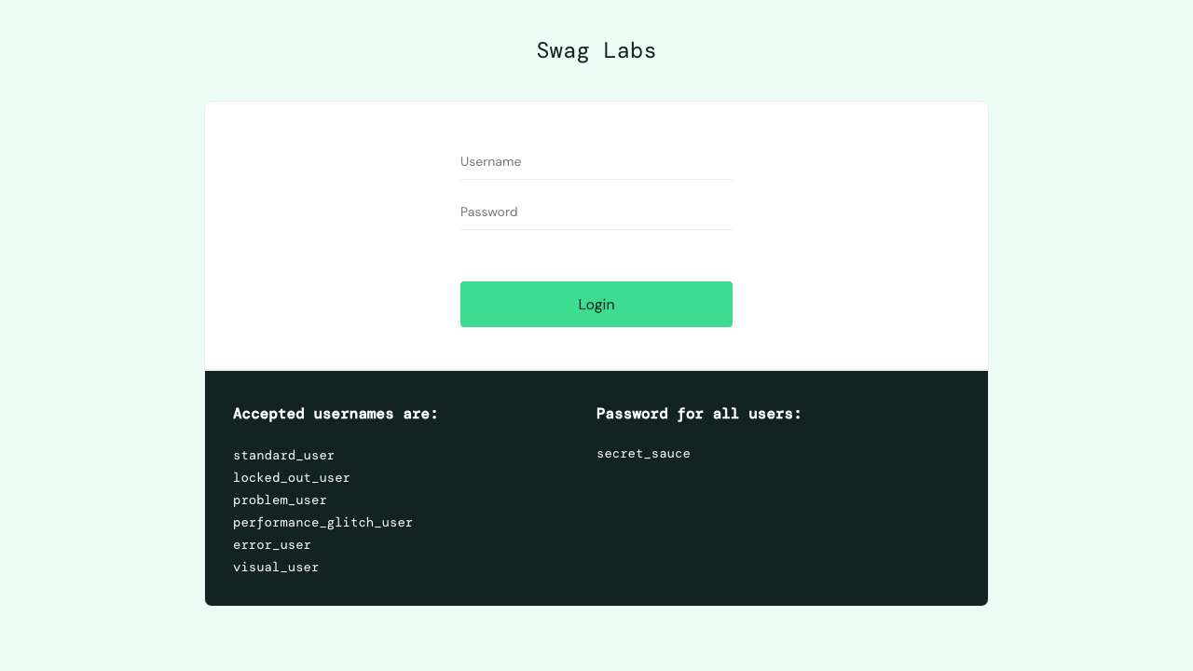
Task: Click the Username field underline border
Action: click(596, 178)
